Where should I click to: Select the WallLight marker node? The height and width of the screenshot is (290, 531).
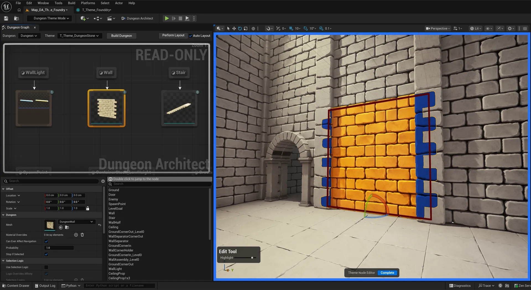click(33, 73)
